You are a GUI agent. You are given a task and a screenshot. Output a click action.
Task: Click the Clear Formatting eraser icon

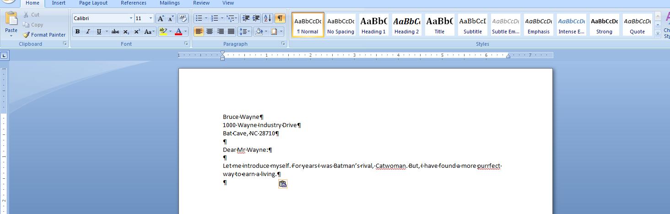tap(183, 18)
